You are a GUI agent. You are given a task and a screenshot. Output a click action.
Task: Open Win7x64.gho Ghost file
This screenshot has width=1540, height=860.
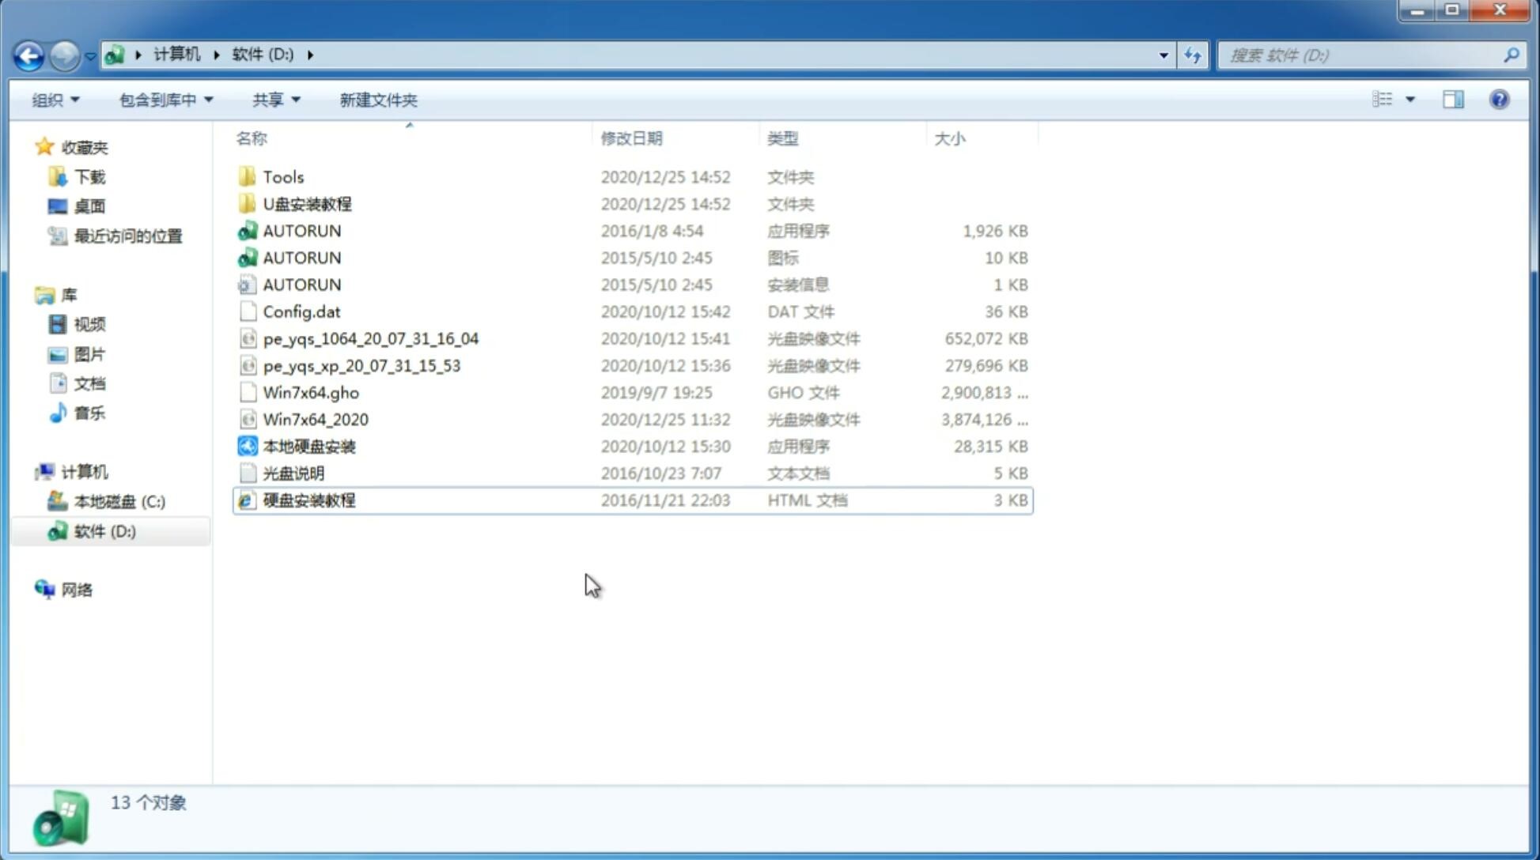click(x=310, y=392)
